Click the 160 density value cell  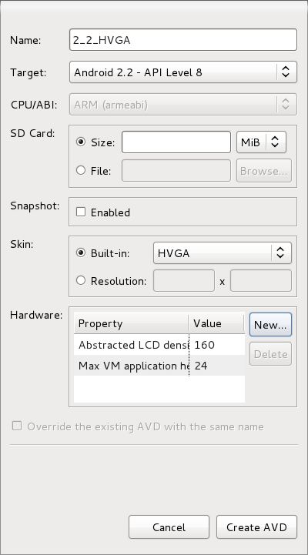coord(217,345)
